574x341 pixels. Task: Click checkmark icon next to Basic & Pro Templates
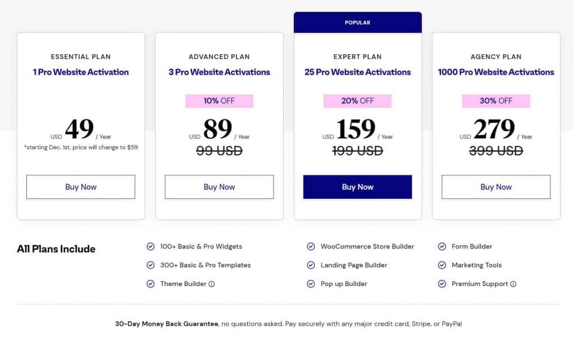pos(150,265)
